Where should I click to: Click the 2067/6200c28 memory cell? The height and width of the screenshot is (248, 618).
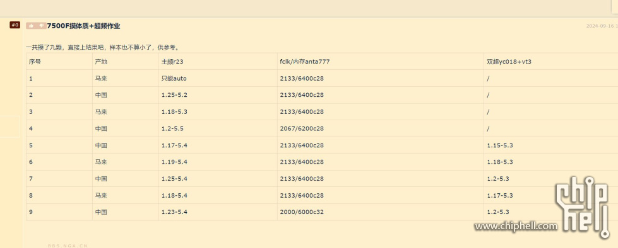[381, 128]
